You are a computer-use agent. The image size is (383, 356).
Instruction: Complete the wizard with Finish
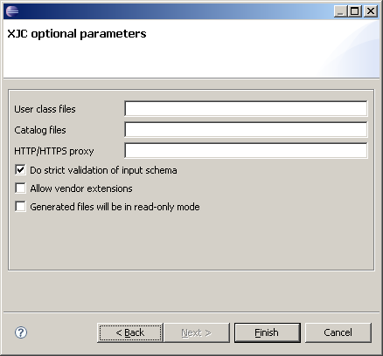[x=268, y=332]
